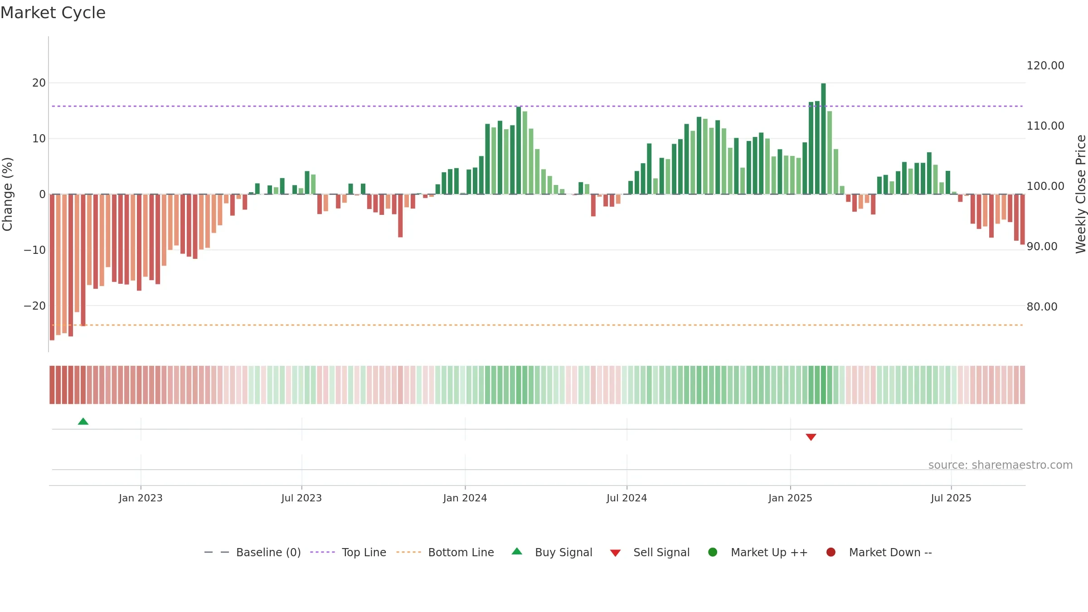
Task: Click the last red bar at chart end
Action: point(1022,219)
